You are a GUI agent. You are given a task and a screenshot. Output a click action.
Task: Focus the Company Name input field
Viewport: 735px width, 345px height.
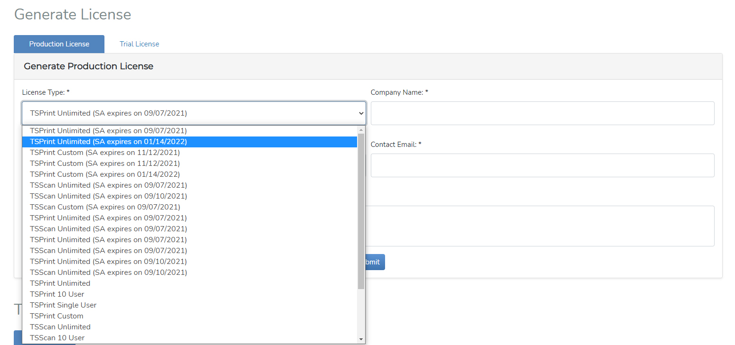[x=542, y=113]
